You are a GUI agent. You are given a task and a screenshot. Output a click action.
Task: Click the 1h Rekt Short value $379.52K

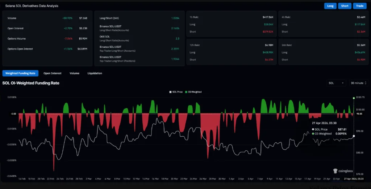268,32
